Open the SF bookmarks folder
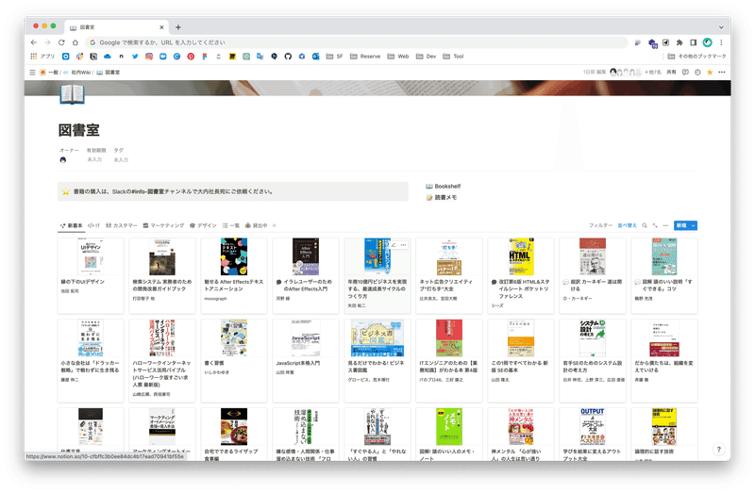The image size is (755, 493). [335, 57]
